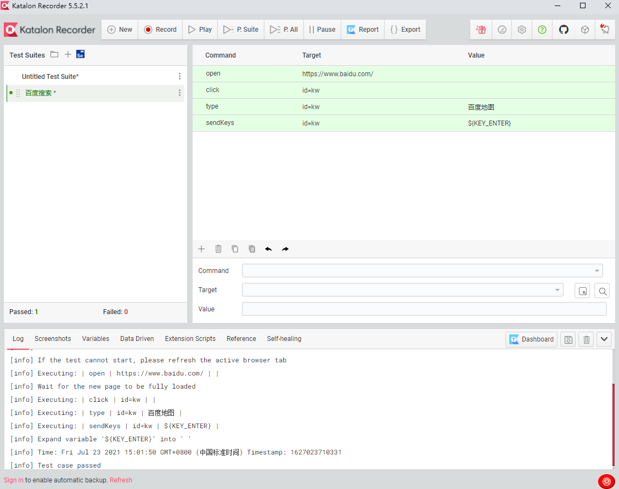Open Untitled Test Suite options menu
Viewport: 619px width, 489px height.
point(179,76)
